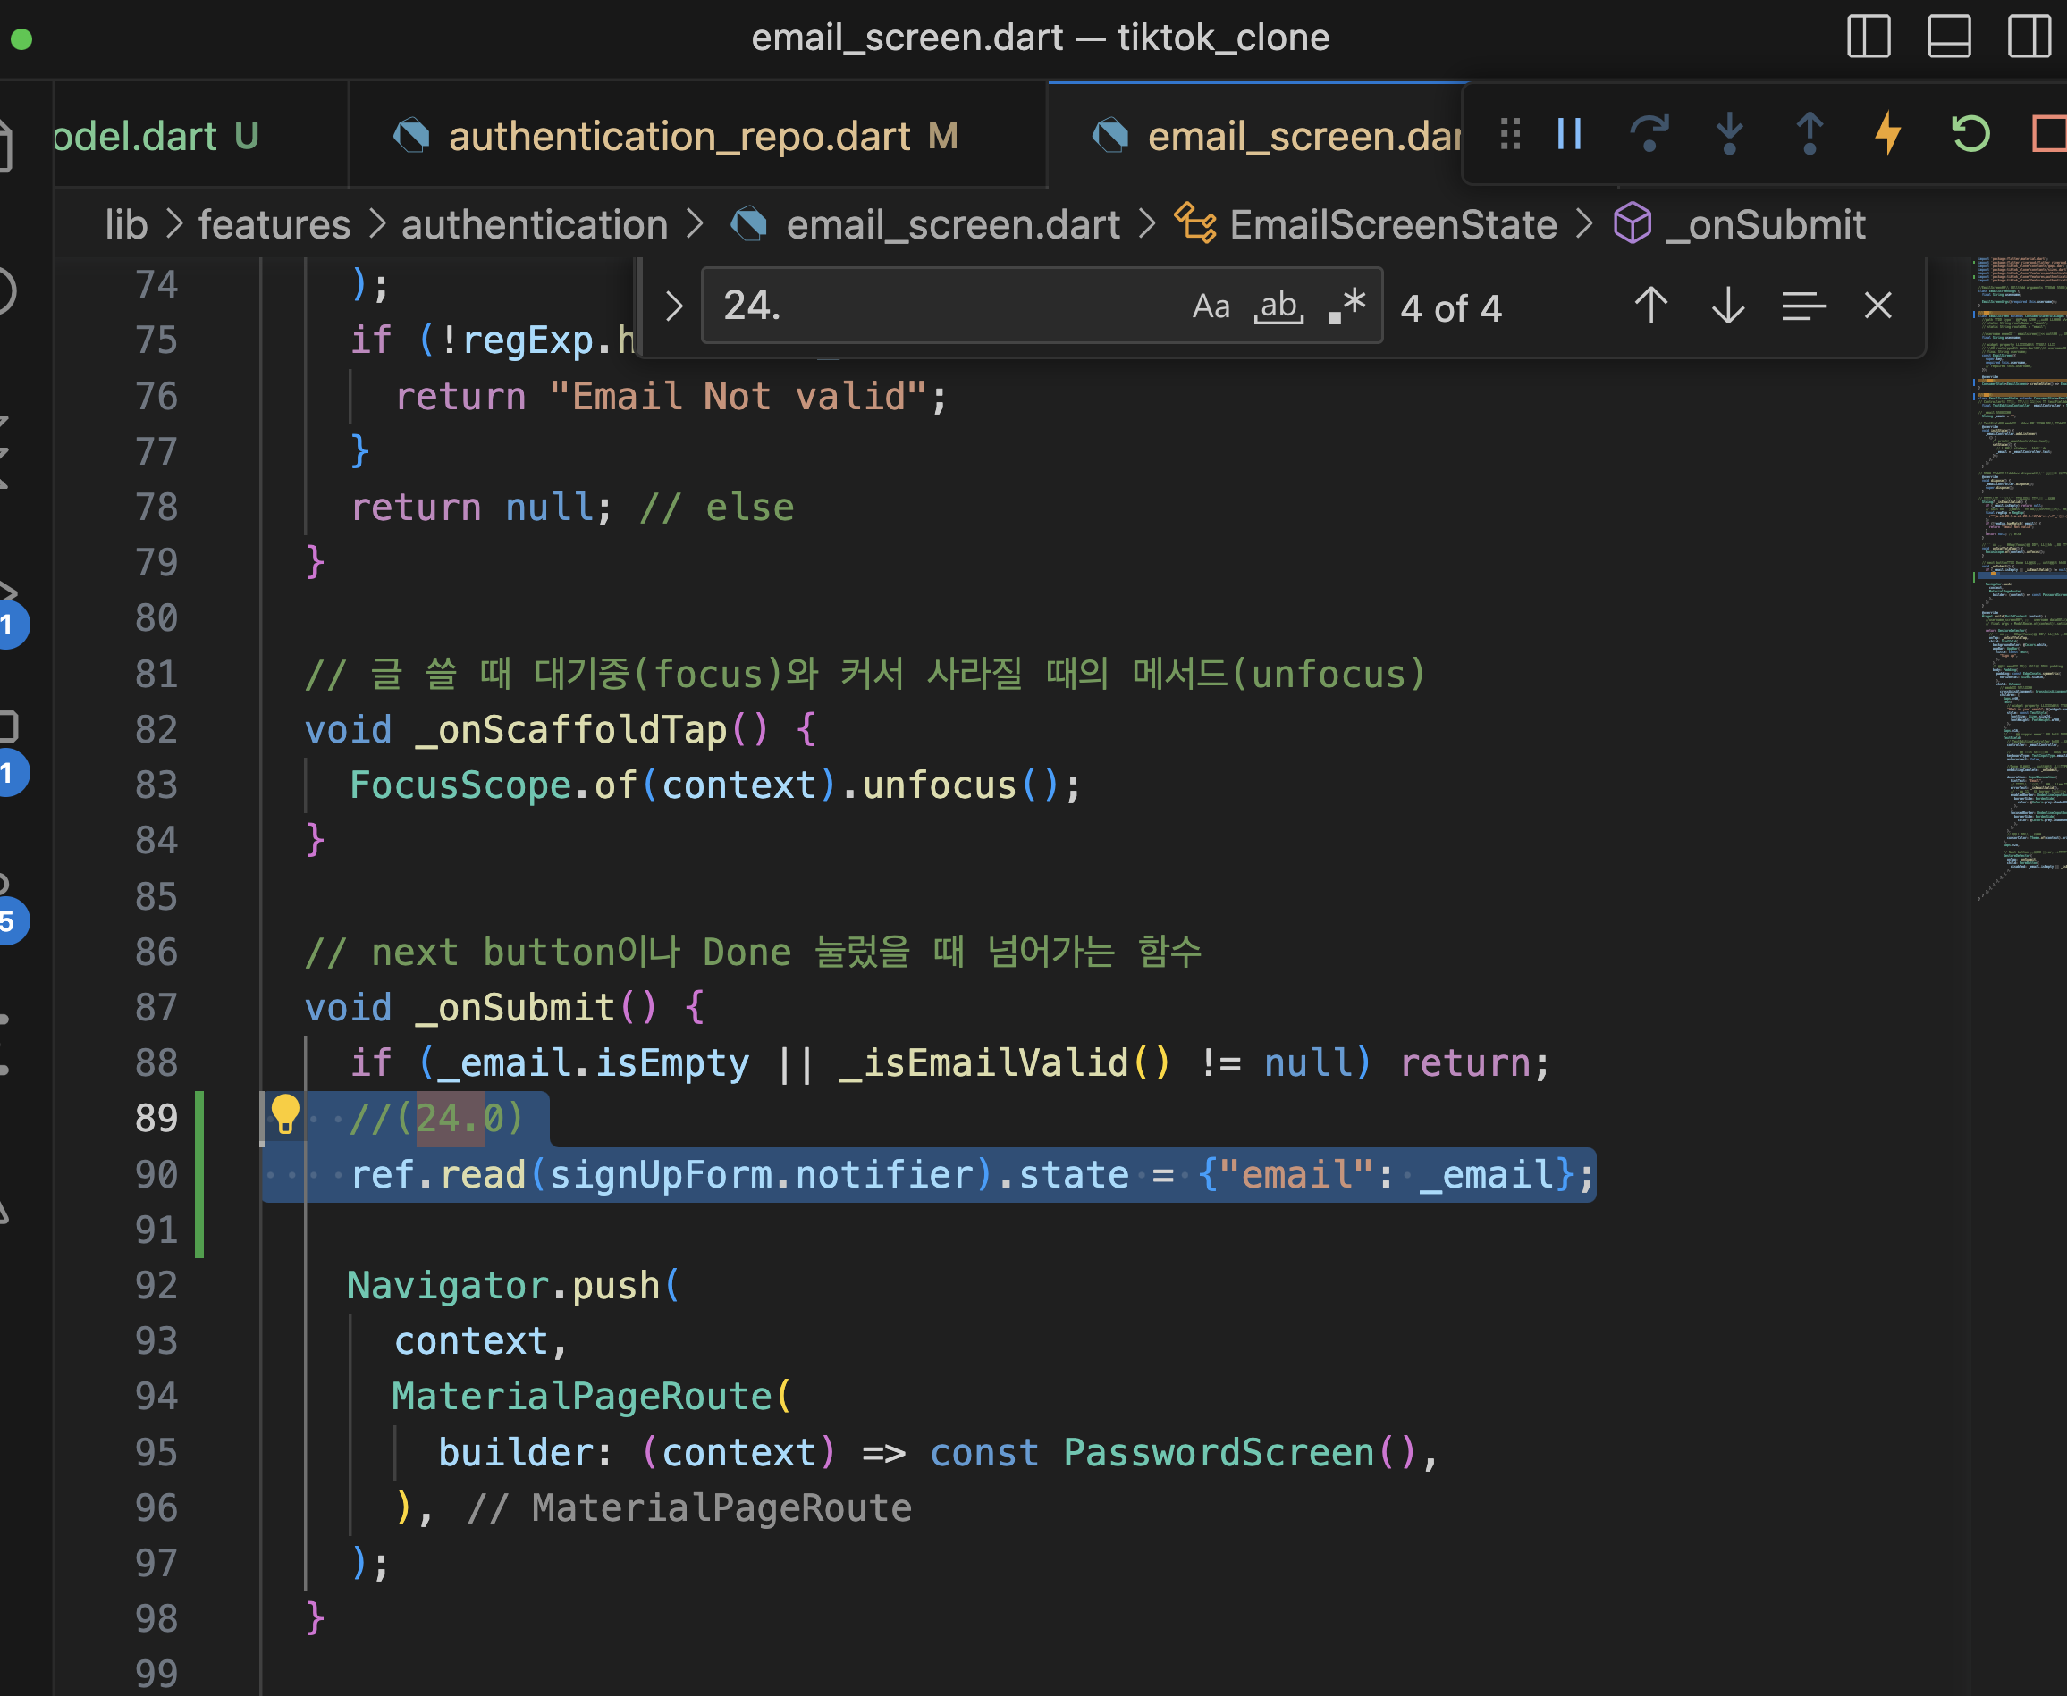Expand the replace field chevron

tap(673, 306)
